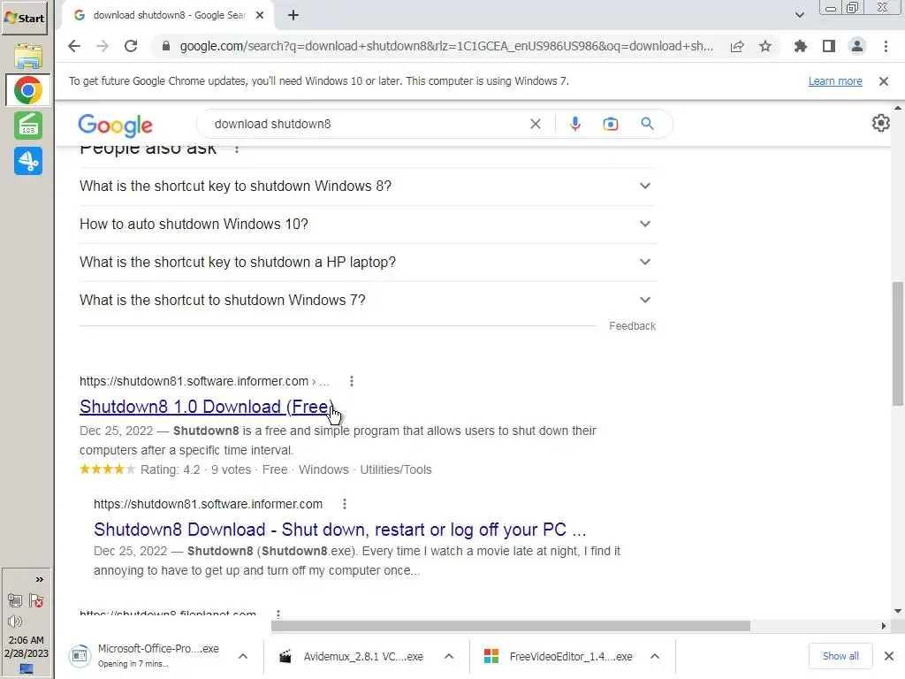
Task: Click the vertical page scrollbar thumb
Action: pos(898,344)
